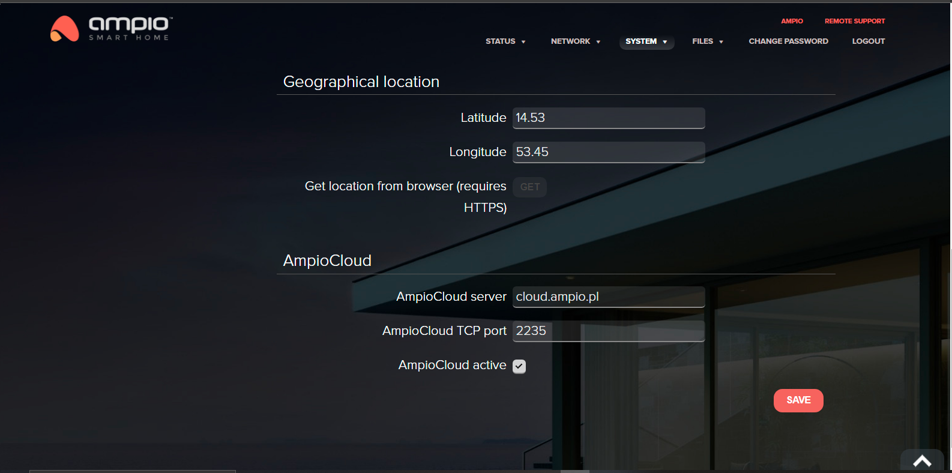Click the GET location button
Viewport: 952px width, 473px height.
point(529,187)
